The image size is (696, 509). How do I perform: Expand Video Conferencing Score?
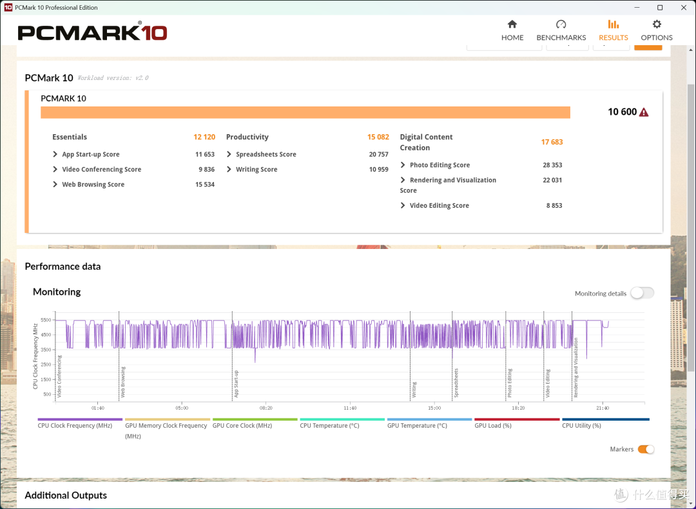coord(55,169)
